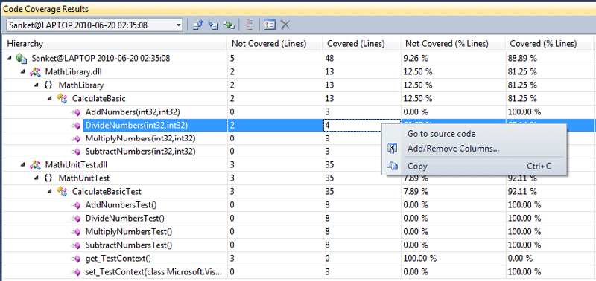This screenshot has width=596, height=281.
Task: Collapse the MathLibrary.dll tree node
Action: (x=23, y=71)
